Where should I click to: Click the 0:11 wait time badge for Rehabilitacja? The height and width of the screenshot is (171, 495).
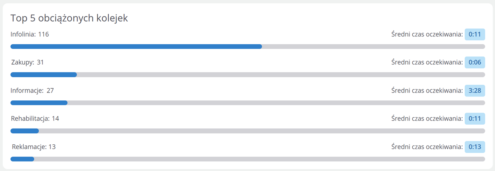[x=475, y=118]
